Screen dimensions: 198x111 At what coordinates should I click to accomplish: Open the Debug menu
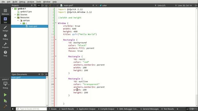tap(22, 2)
